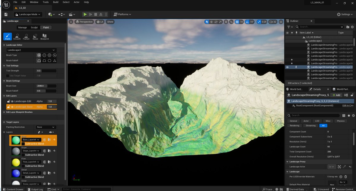
Task: Choose the component brush type
Action: point(55,55)
